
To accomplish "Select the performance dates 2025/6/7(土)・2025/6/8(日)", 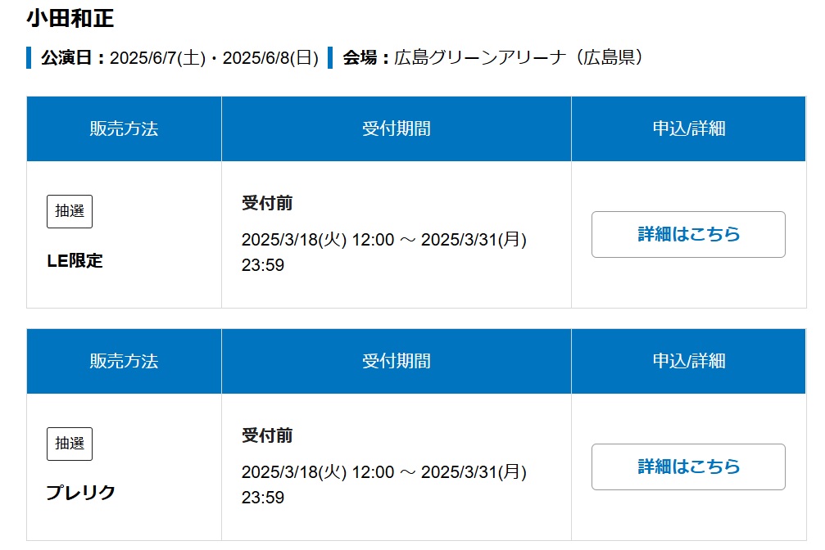I will pyautogui.click(x=214, y=58).
